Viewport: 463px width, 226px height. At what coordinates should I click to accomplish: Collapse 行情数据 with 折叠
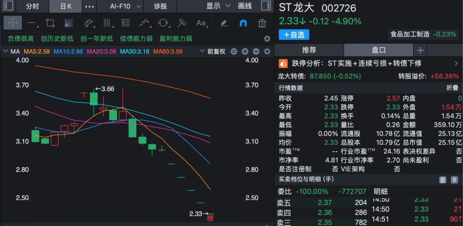453,88
